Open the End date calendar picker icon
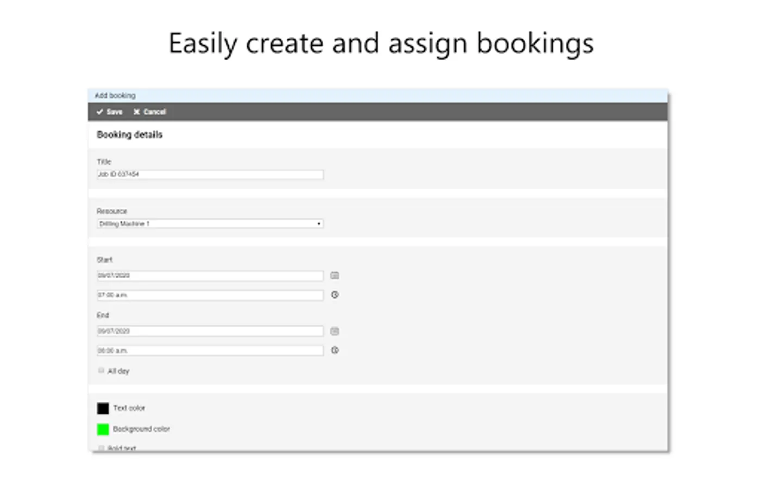The image size is (761, 488). pos(335,331)
